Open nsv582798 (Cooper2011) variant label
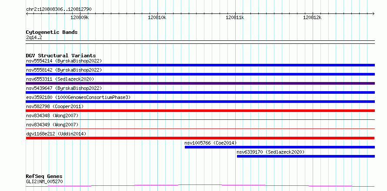This screenshot has width=387, height=191. click(x=55, y=106)
